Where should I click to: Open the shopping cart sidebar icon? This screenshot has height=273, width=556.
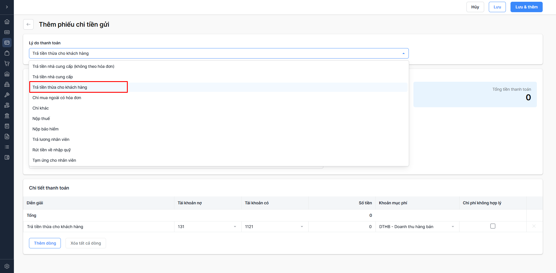click(7, 63)
